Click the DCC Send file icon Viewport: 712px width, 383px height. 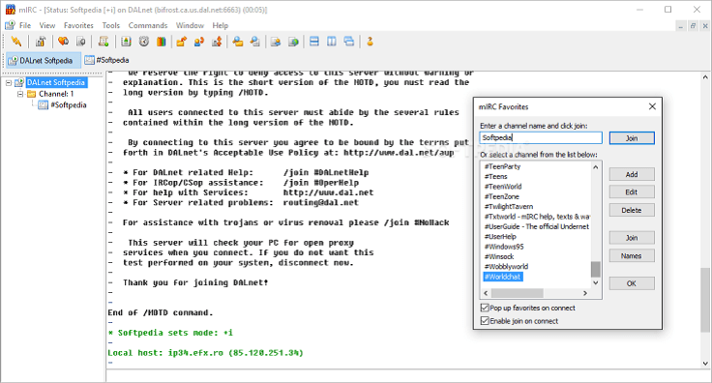[182, 42]
